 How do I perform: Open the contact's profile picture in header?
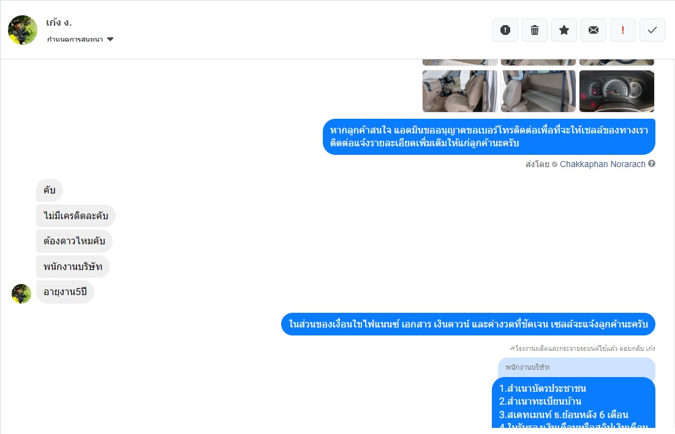[23, 30]
